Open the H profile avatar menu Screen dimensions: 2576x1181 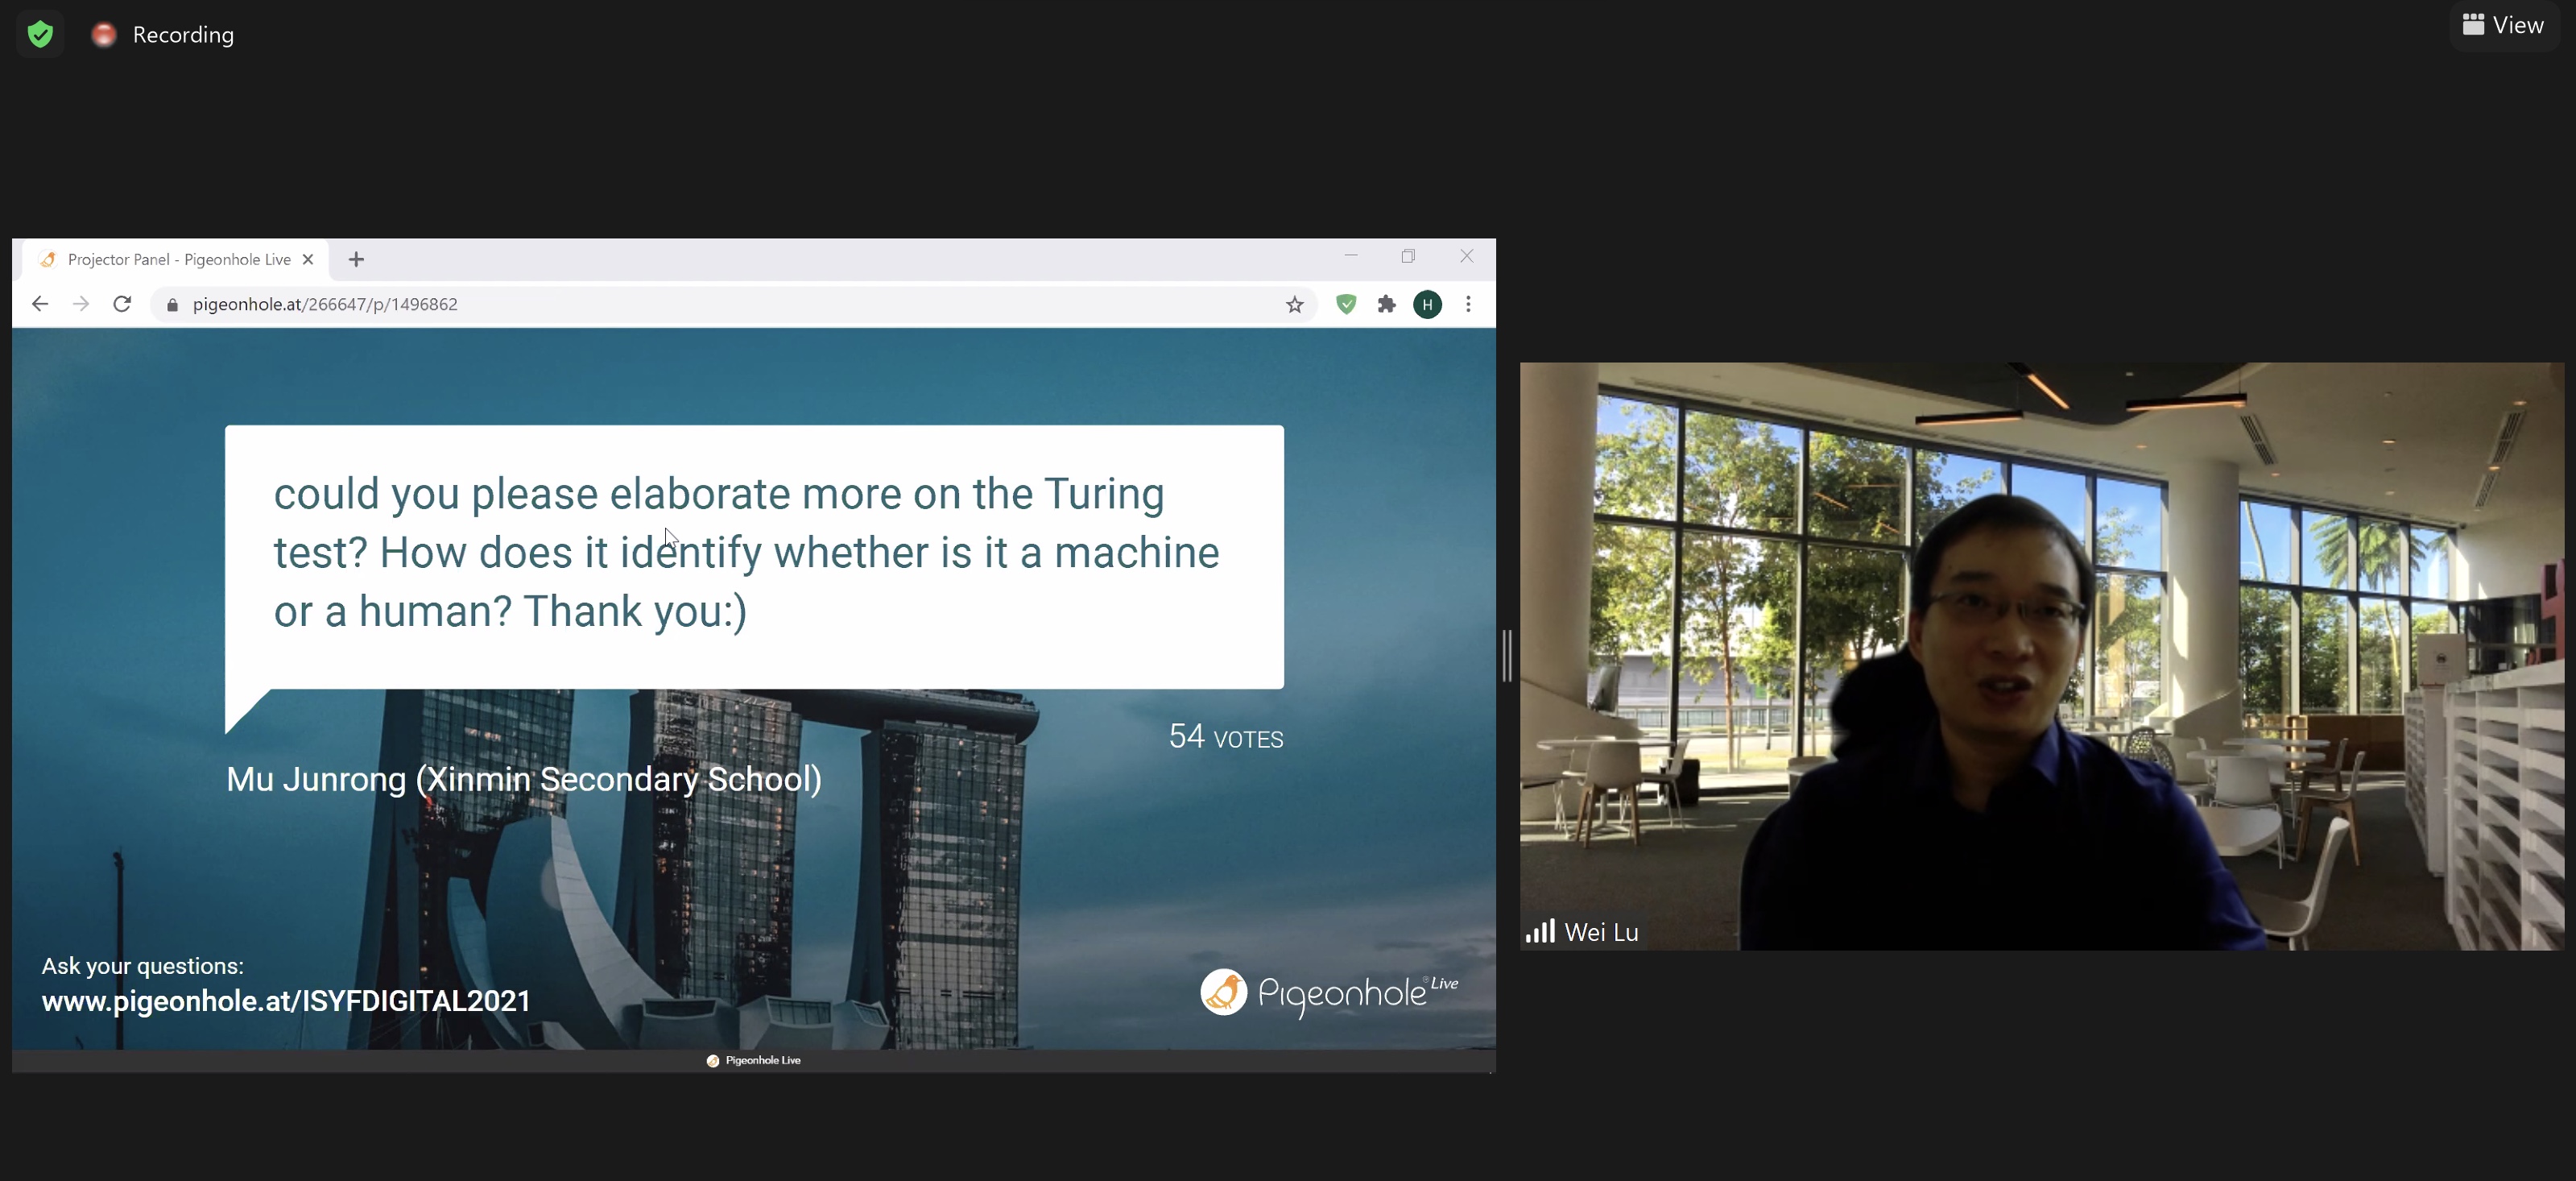click(1427, 305)
